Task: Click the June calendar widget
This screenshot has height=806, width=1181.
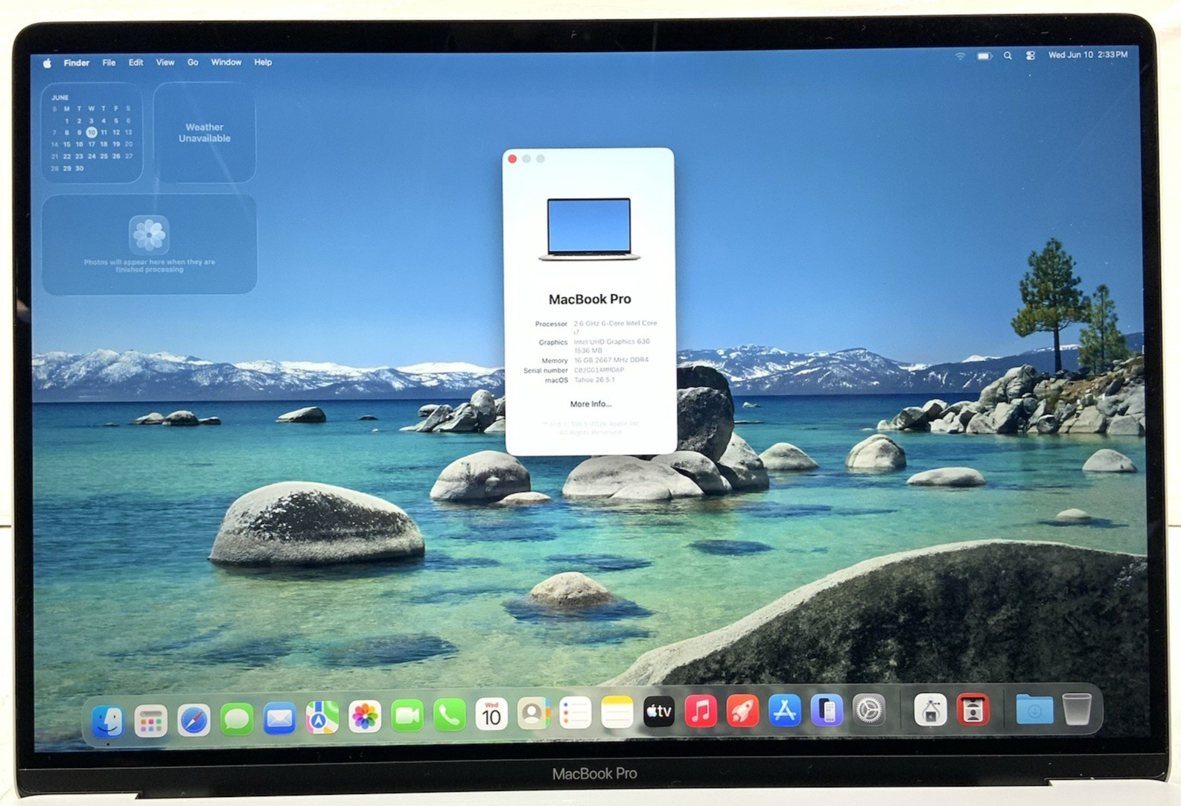Action: pyautogui.click(x=92, y=132)
